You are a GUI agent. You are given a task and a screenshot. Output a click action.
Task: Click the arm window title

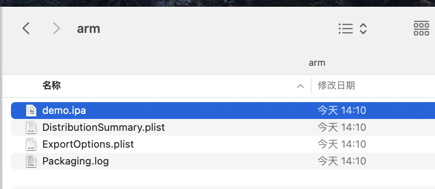point(89,29)
